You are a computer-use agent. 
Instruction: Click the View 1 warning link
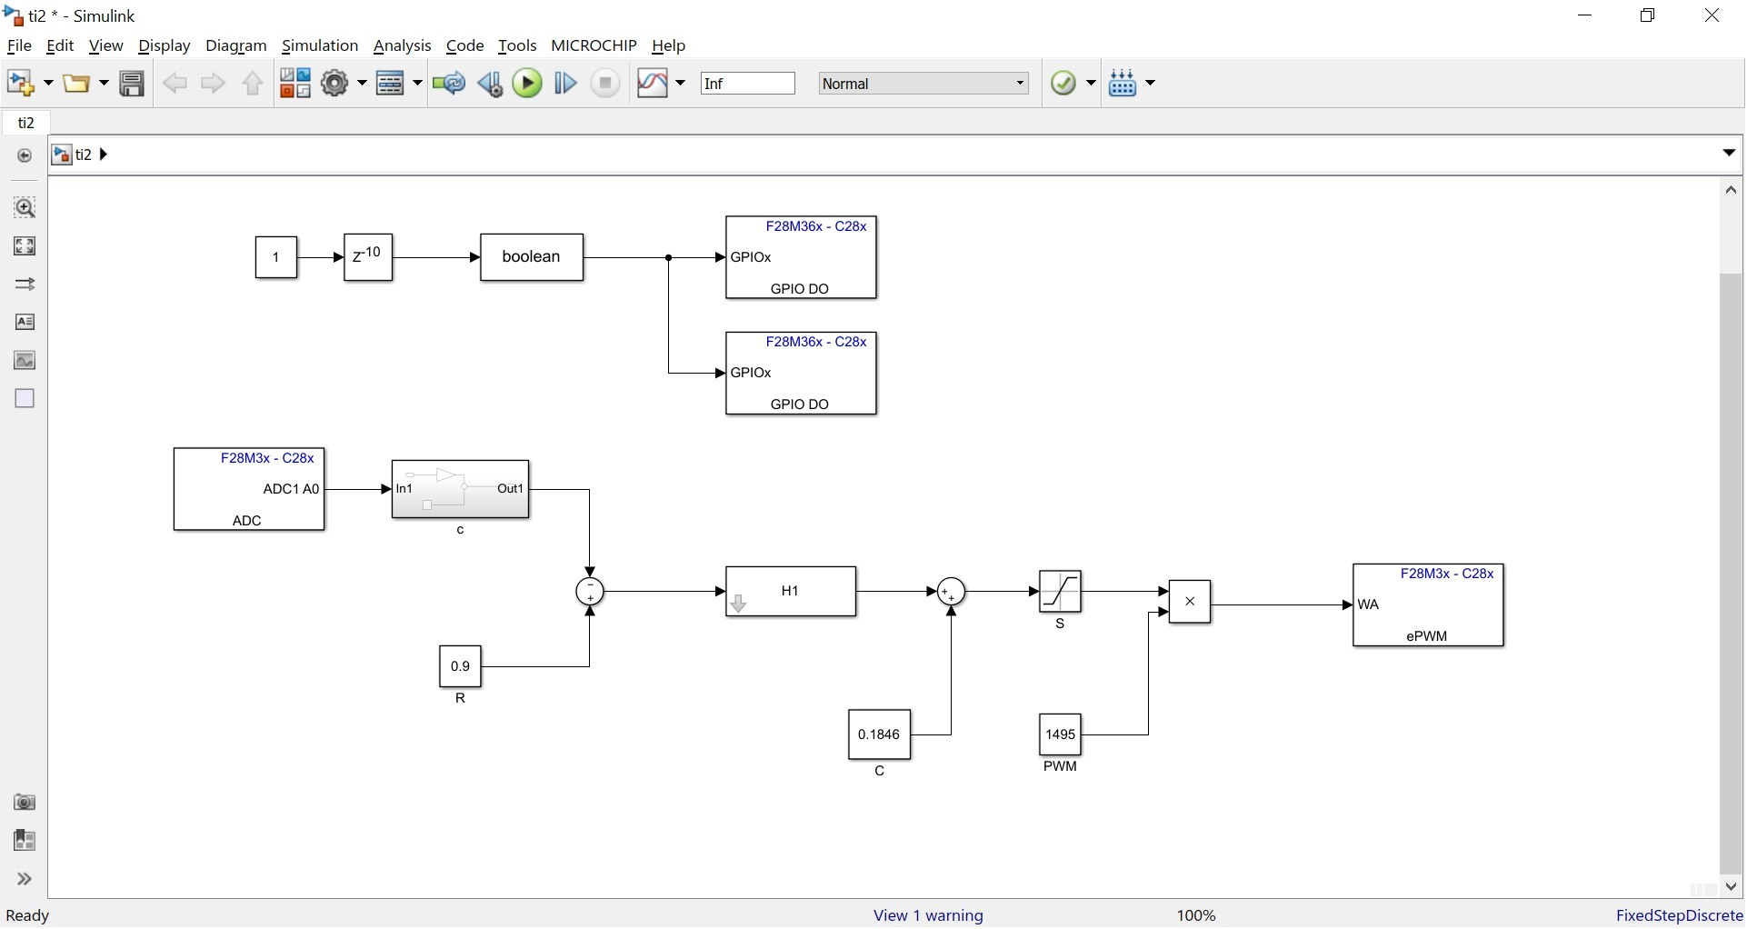pyautogui.click(x=928, y=915)
